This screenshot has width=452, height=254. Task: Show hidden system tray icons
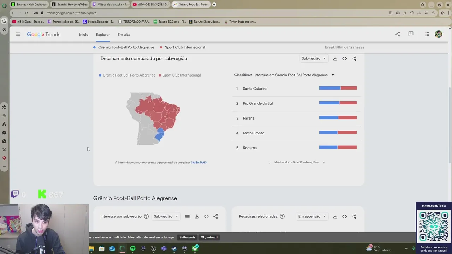[406, 248]
